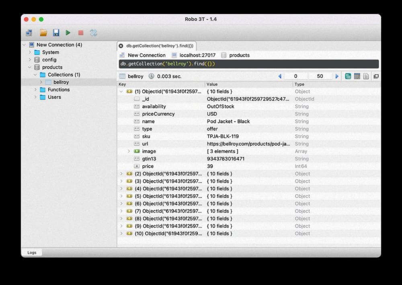Select the db.getCollection('bellroy') query tab
This screenshot has height=285, width=402.
157,46
